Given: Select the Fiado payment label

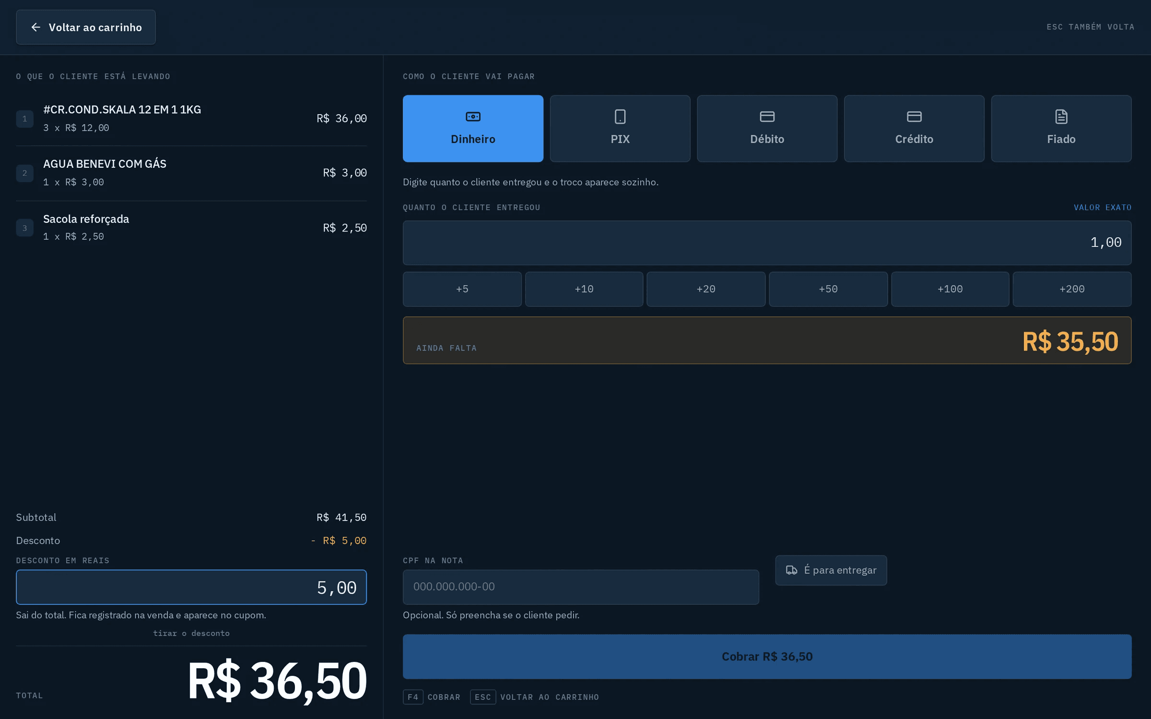Looking at the screenshot, I should coord(1061,139).
